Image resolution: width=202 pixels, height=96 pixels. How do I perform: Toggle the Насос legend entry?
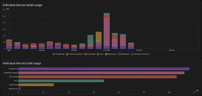(x=100, y=54)
